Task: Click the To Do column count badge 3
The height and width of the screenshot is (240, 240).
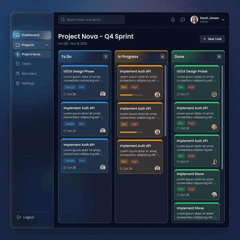Action: (105, 57)
